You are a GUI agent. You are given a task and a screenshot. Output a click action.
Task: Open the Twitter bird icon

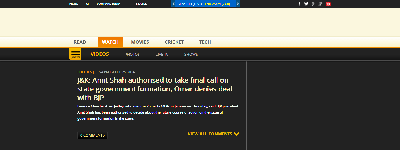306,4
